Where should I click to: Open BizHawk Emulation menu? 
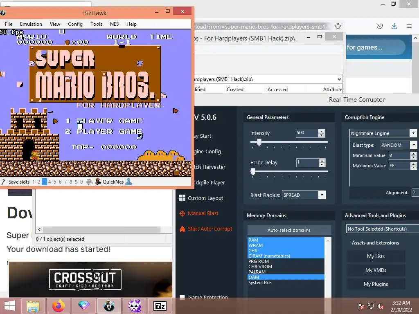pyautogui.click(x=31, y=24)
